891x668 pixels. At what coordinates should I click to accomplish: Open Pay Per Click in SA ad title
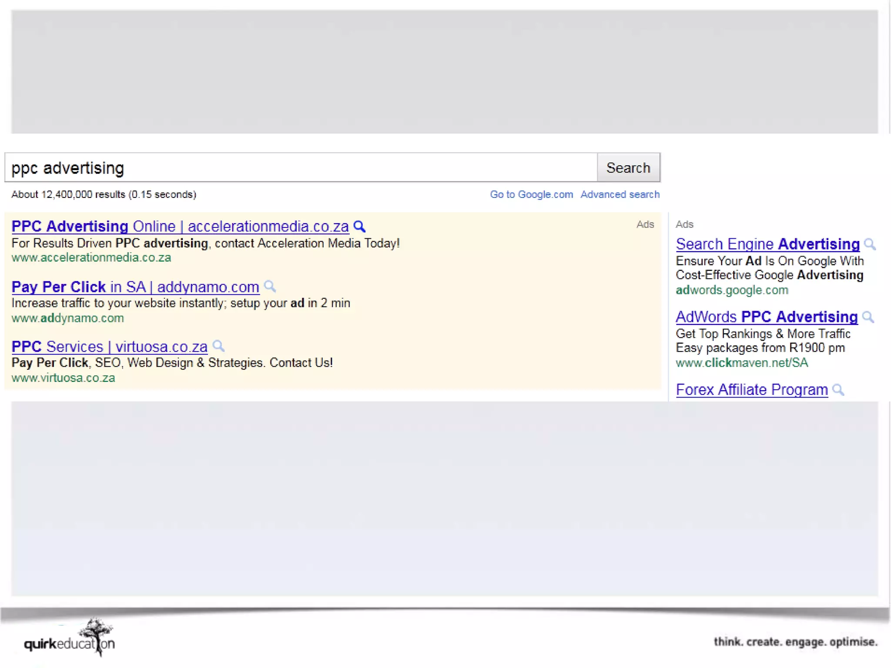135,287
